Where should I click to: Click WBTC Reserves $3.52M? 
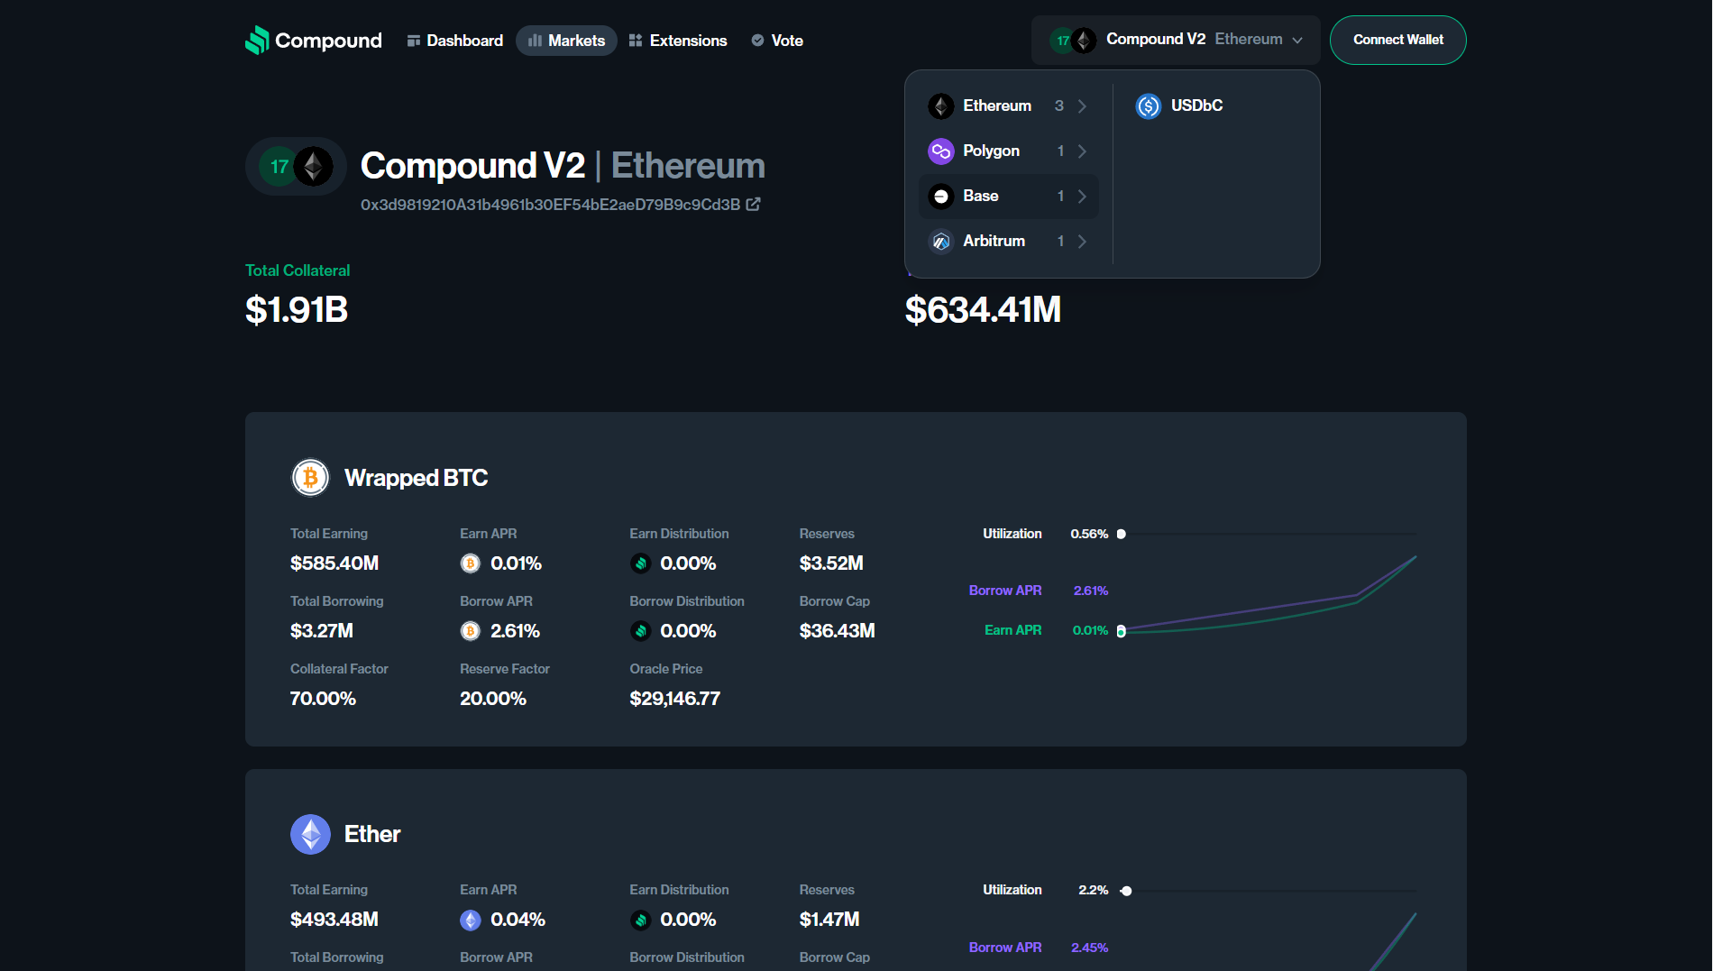click(831, 563)
